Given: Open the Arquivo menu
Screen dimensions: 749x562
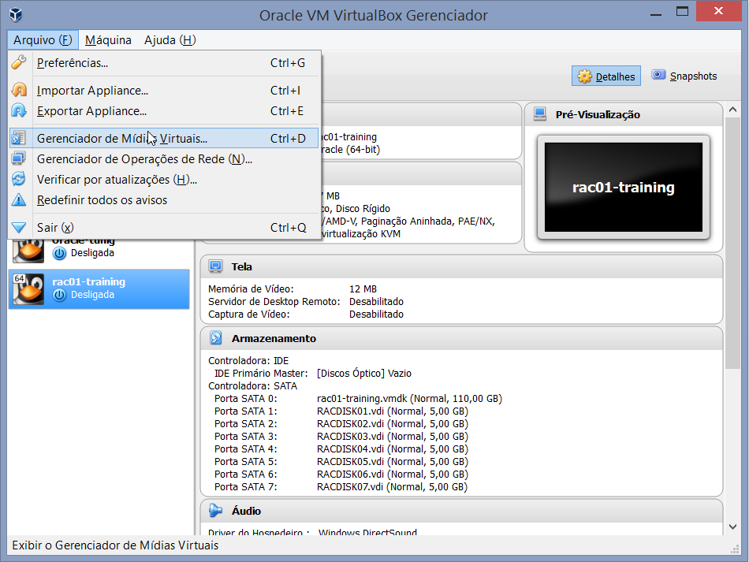Looking at the screenshot, I should coord(43,40).
